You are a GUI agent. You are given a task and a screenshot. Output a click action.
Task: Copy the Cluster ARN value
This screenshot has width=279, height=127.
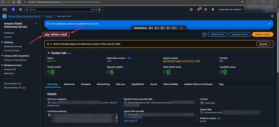tap(202, 112)
